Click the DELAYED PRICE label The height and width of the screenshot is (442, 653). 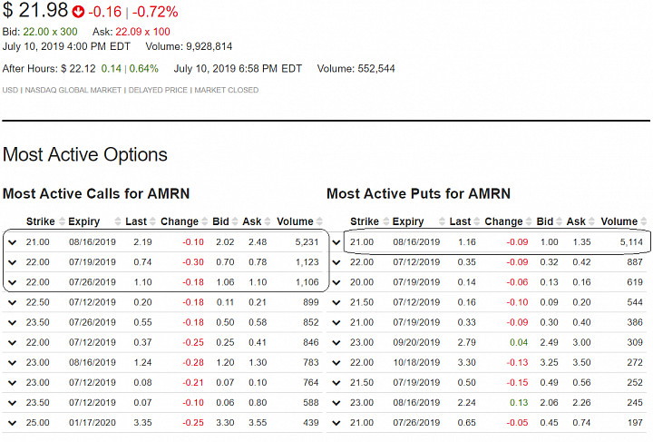coord(158,90)
